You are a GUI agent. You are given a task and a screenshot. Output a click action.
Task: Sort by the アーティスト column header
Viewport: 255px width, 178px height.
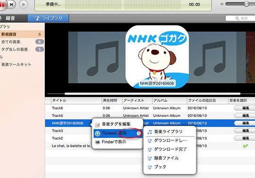click(137, 100)
